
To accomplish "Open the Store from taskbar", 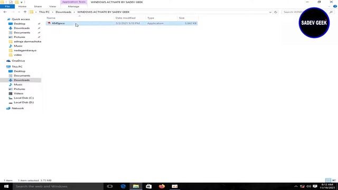I will [149, 186].
